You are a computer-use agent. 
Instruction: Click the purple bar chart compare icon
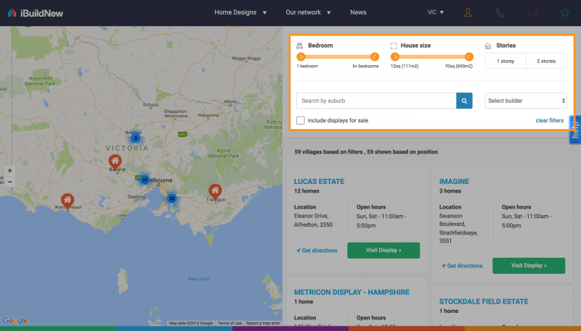(533, 12)
